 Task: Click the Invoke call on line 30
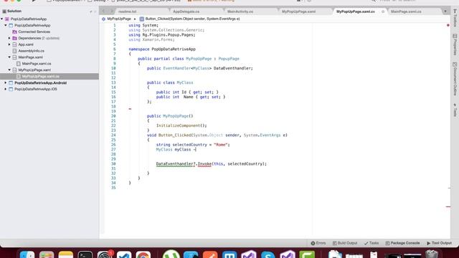tap(204, 164)
